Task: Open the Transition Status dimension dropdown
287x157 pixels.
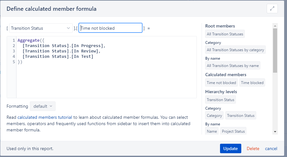Action: coord(41,28)
